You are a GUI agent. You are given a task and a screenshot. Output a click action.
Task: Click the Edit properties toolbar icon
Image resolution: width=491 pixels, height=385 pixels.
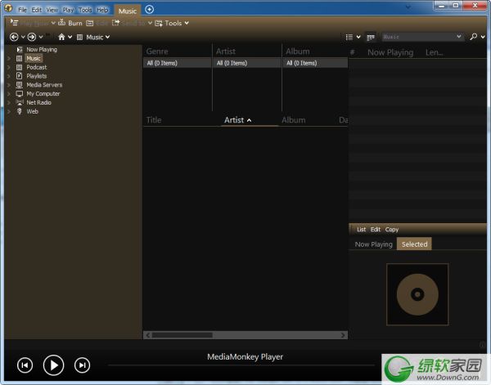90,23
